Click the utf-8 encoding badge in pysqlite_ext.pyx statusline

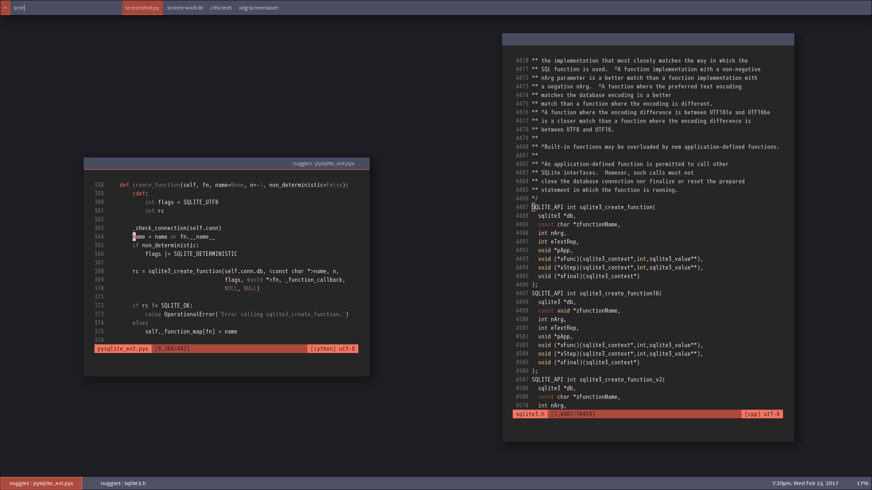point(347,348)
